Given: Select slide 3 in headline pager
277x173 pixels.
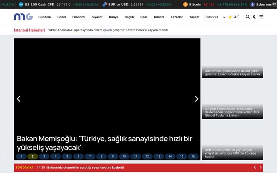Looking at the screenshot, I should 44,156.
